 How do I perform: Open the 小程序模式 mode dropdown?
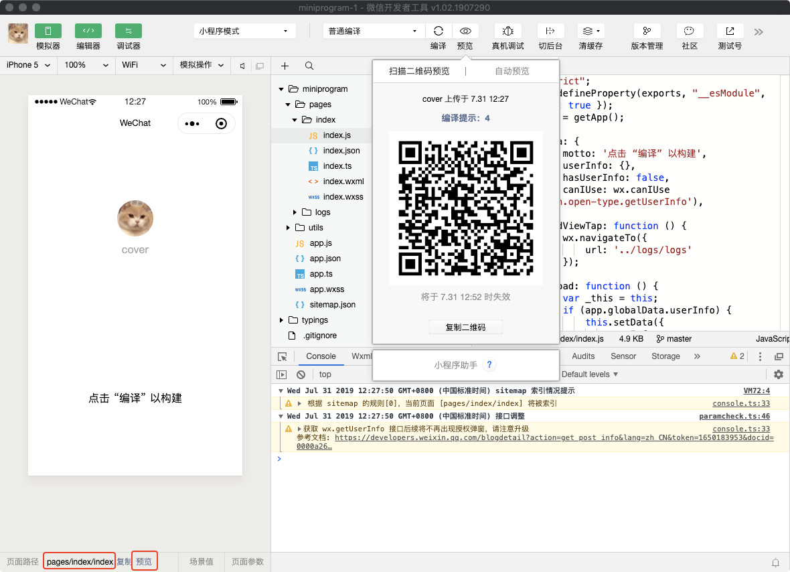244,31
